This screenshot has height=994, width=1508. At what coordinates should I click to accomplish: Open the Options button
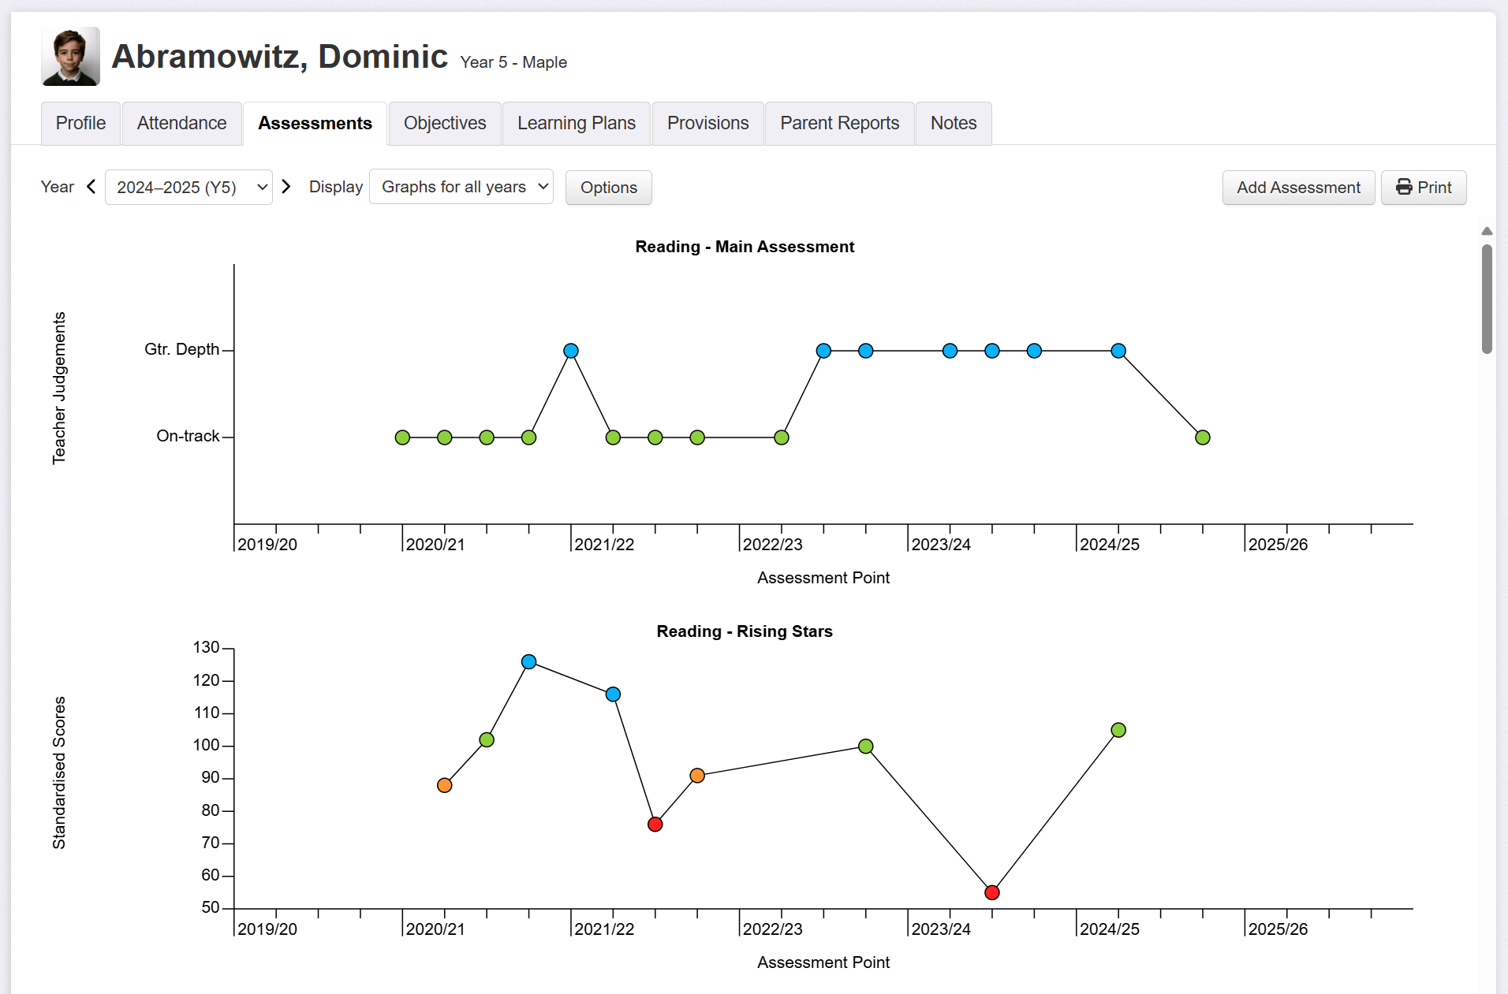[608, 188]
